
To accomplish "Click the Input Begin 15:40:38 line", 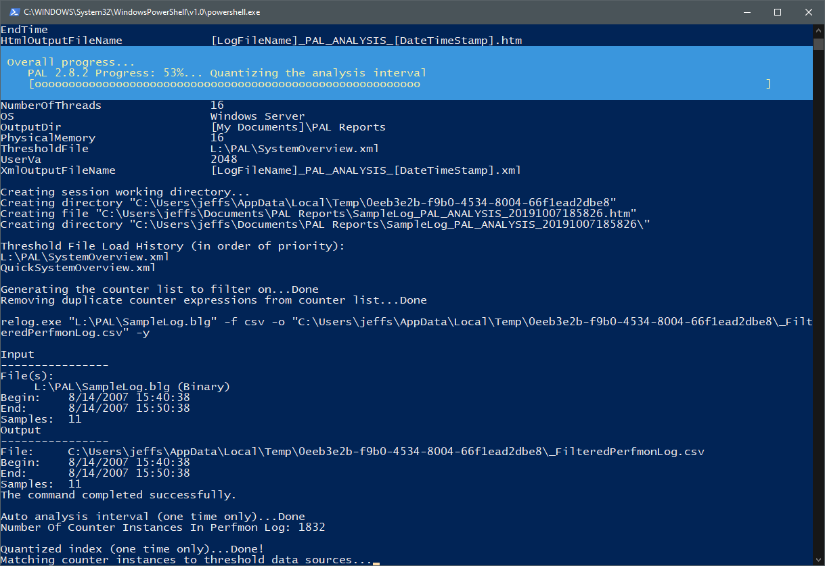I will click(95, 398).
